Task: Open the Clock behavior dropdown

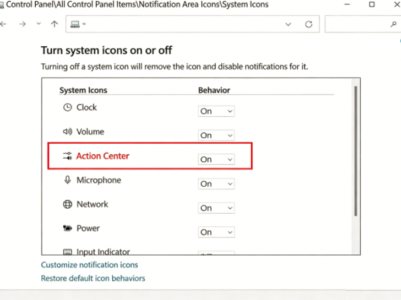Action: pos(216,111)
